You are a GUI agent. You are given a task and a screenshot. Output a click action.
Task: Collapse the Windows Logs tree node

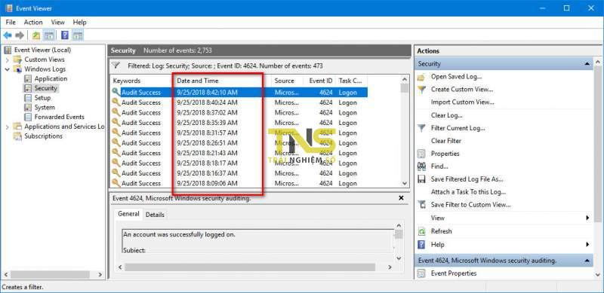(x=7, y=69)
